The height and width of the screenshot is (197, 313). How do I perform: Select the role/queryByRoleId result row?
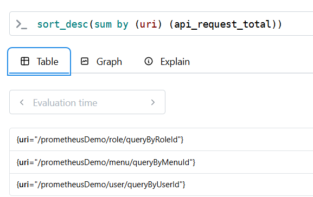[161, 140]
